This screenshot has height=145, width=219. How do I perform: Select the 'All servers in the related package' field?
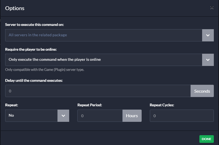tap(104, 35)
